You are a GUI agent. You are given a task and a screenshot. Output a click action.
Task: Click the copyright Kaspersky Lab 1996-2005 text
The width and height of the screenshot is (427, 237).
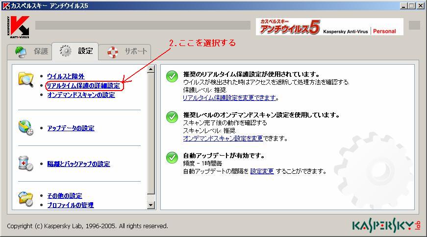point(87,226)
